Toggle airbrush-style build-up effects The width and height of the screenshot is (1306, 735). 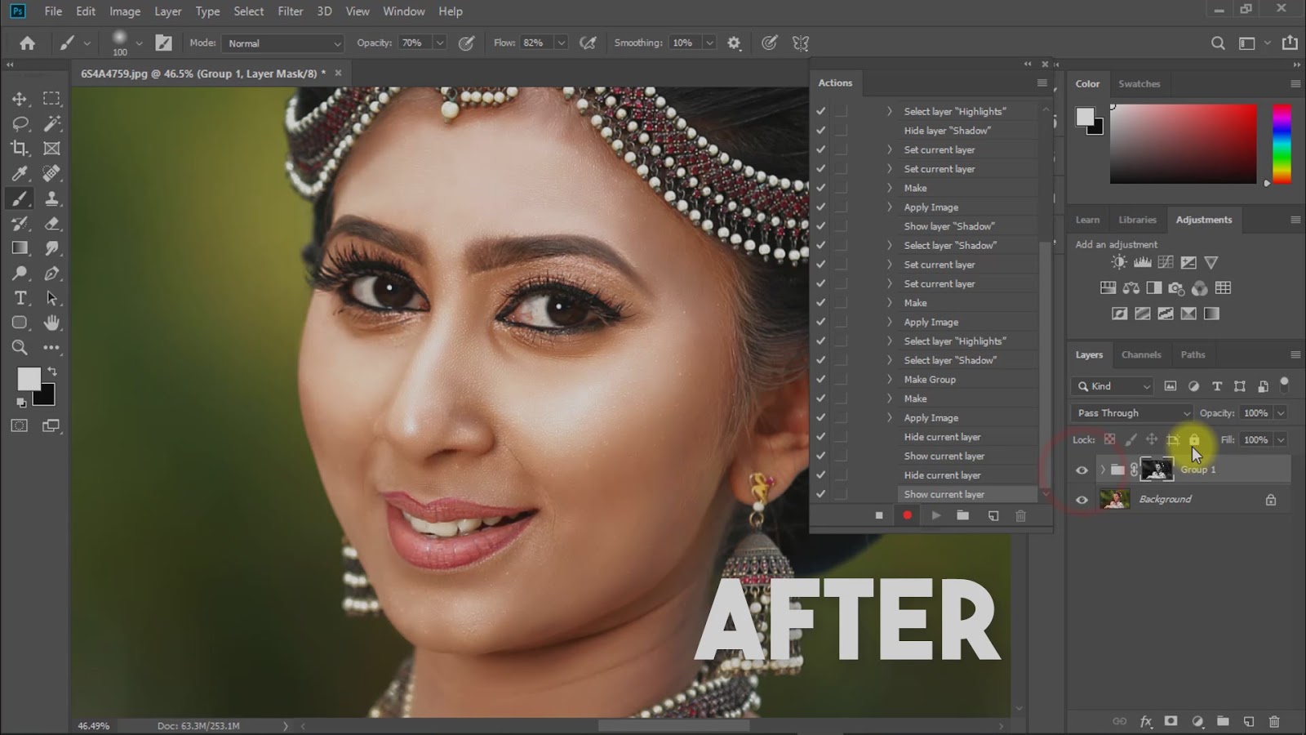click(588, 43)
